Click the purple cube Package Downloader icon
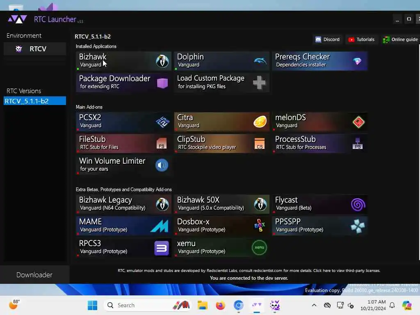Image resolution: width=420 pixels, height=315 pixels. [x=162, y=83]
